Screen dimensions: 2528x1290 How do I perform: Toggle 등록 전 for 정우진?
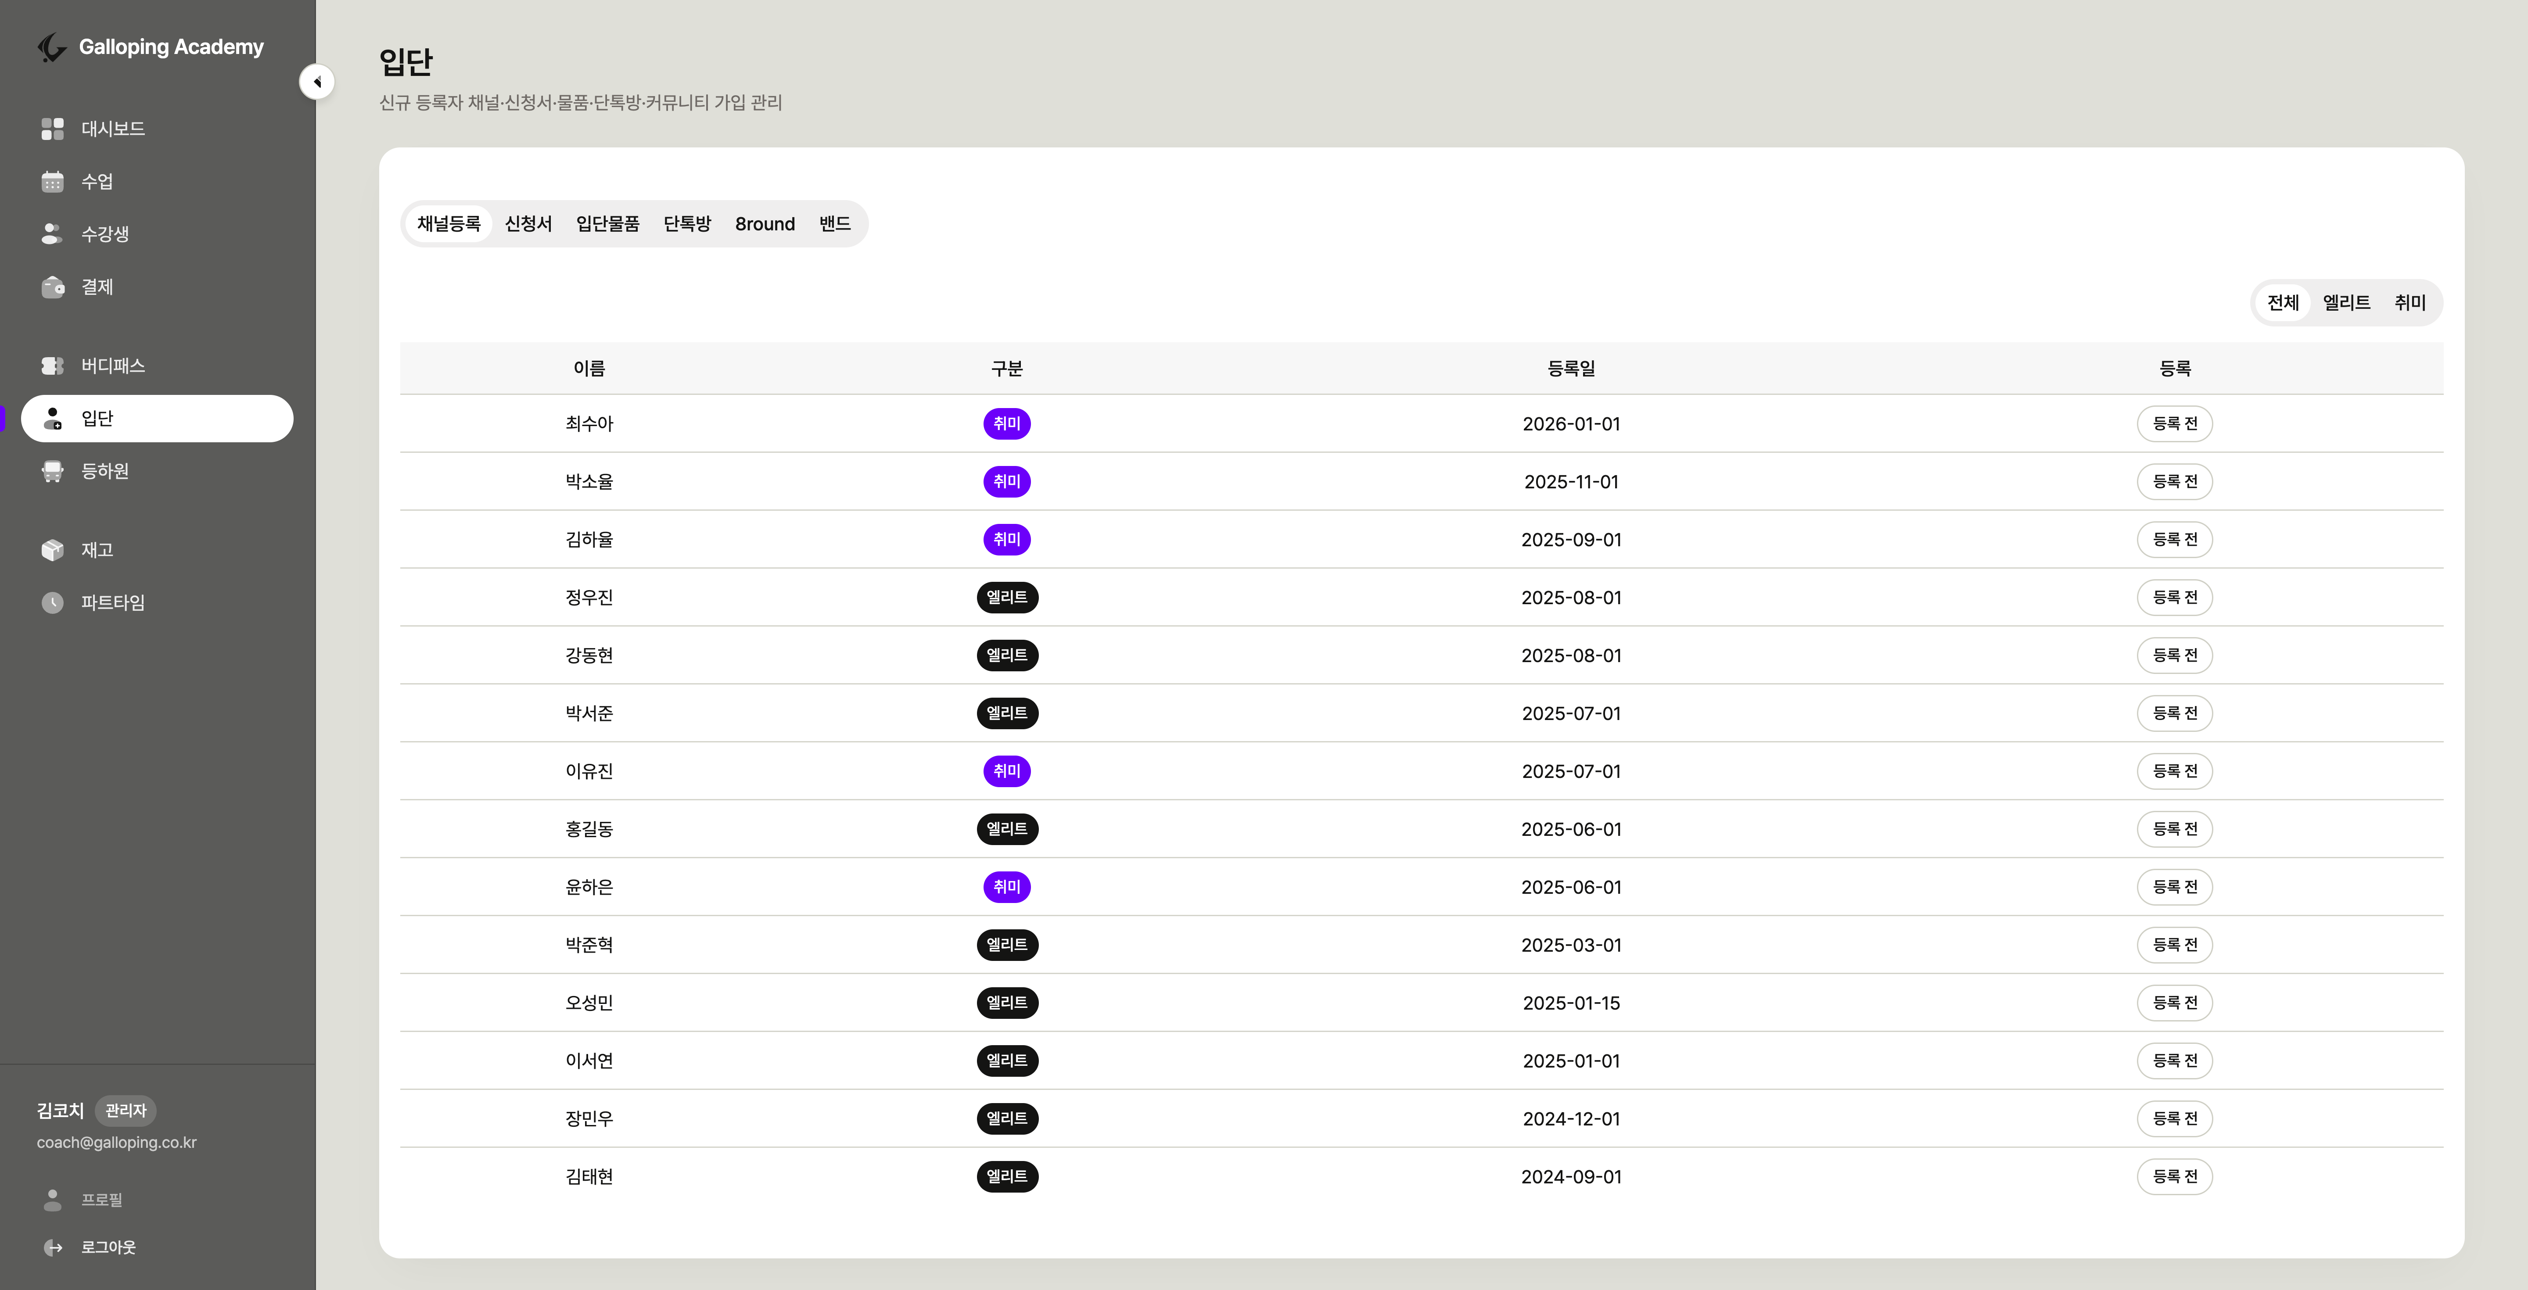(2175, 598)
